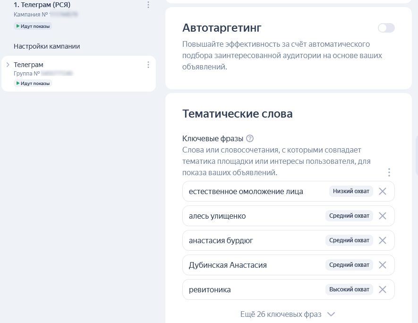Viewport: 418px width, 323px height.
Task: Expand the Телеграм group chevron
Action: pyautogui.click(x=8, y=65)
